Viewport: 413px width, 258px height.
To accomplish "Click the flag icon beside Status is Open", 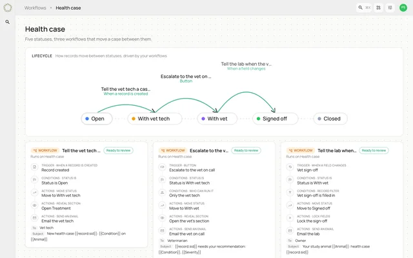I will [34, 180].
